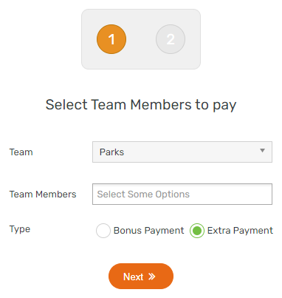Click the double chevron icon in Next

(152, 277)
